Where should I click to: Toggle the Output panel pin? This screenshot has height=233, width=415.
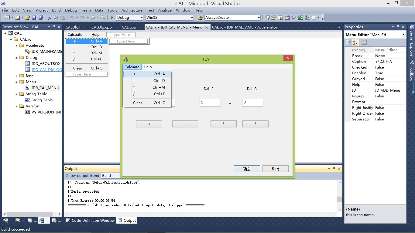pos(334,168)
